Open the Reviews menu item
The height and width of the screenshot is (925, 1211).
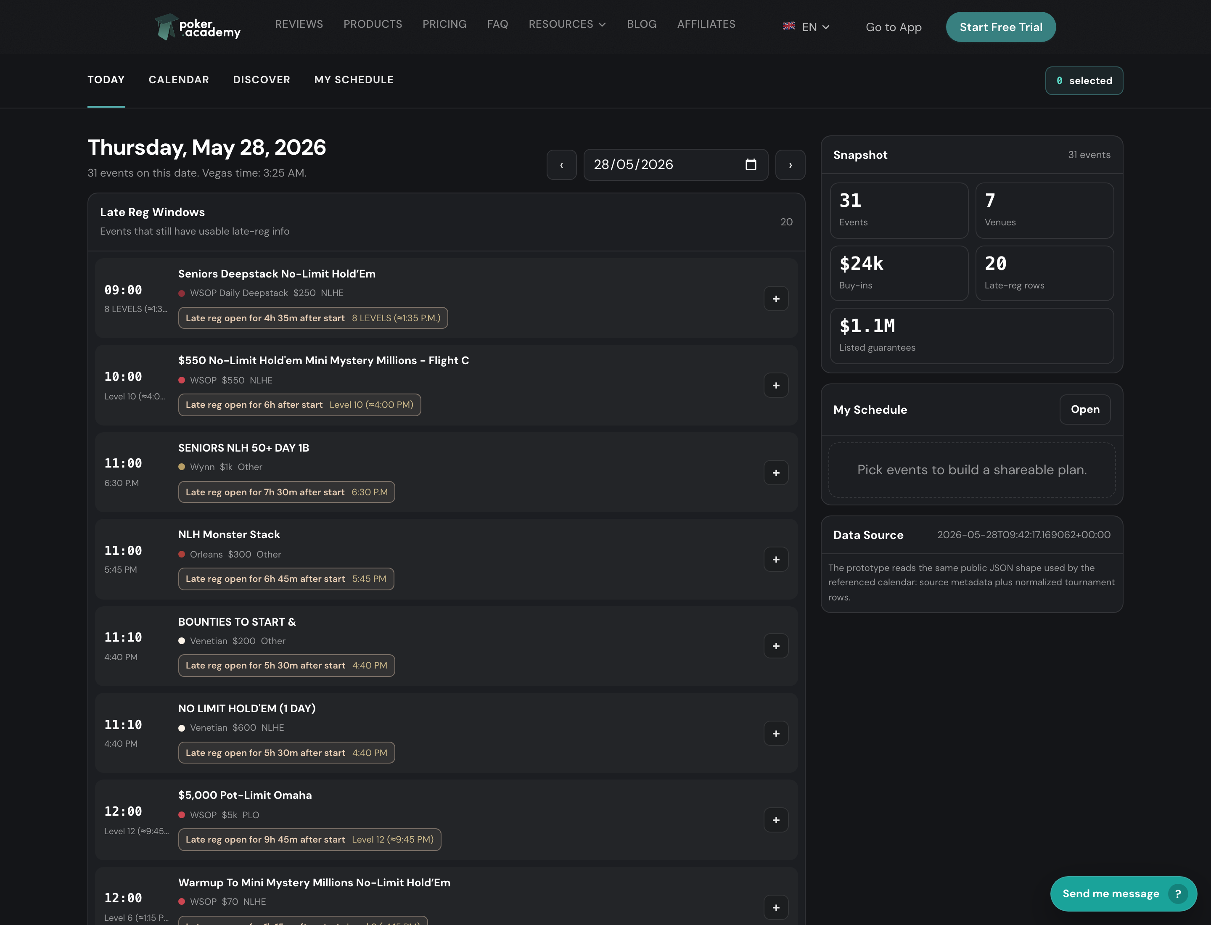point(299,24)
